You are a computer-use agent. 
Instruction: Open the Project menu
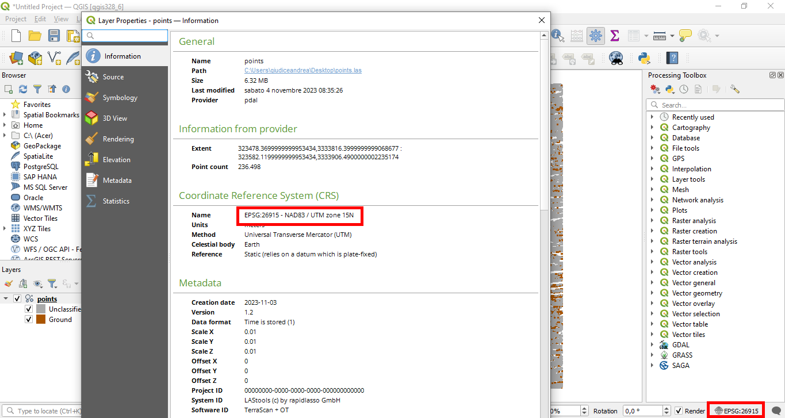coord(16,18)
